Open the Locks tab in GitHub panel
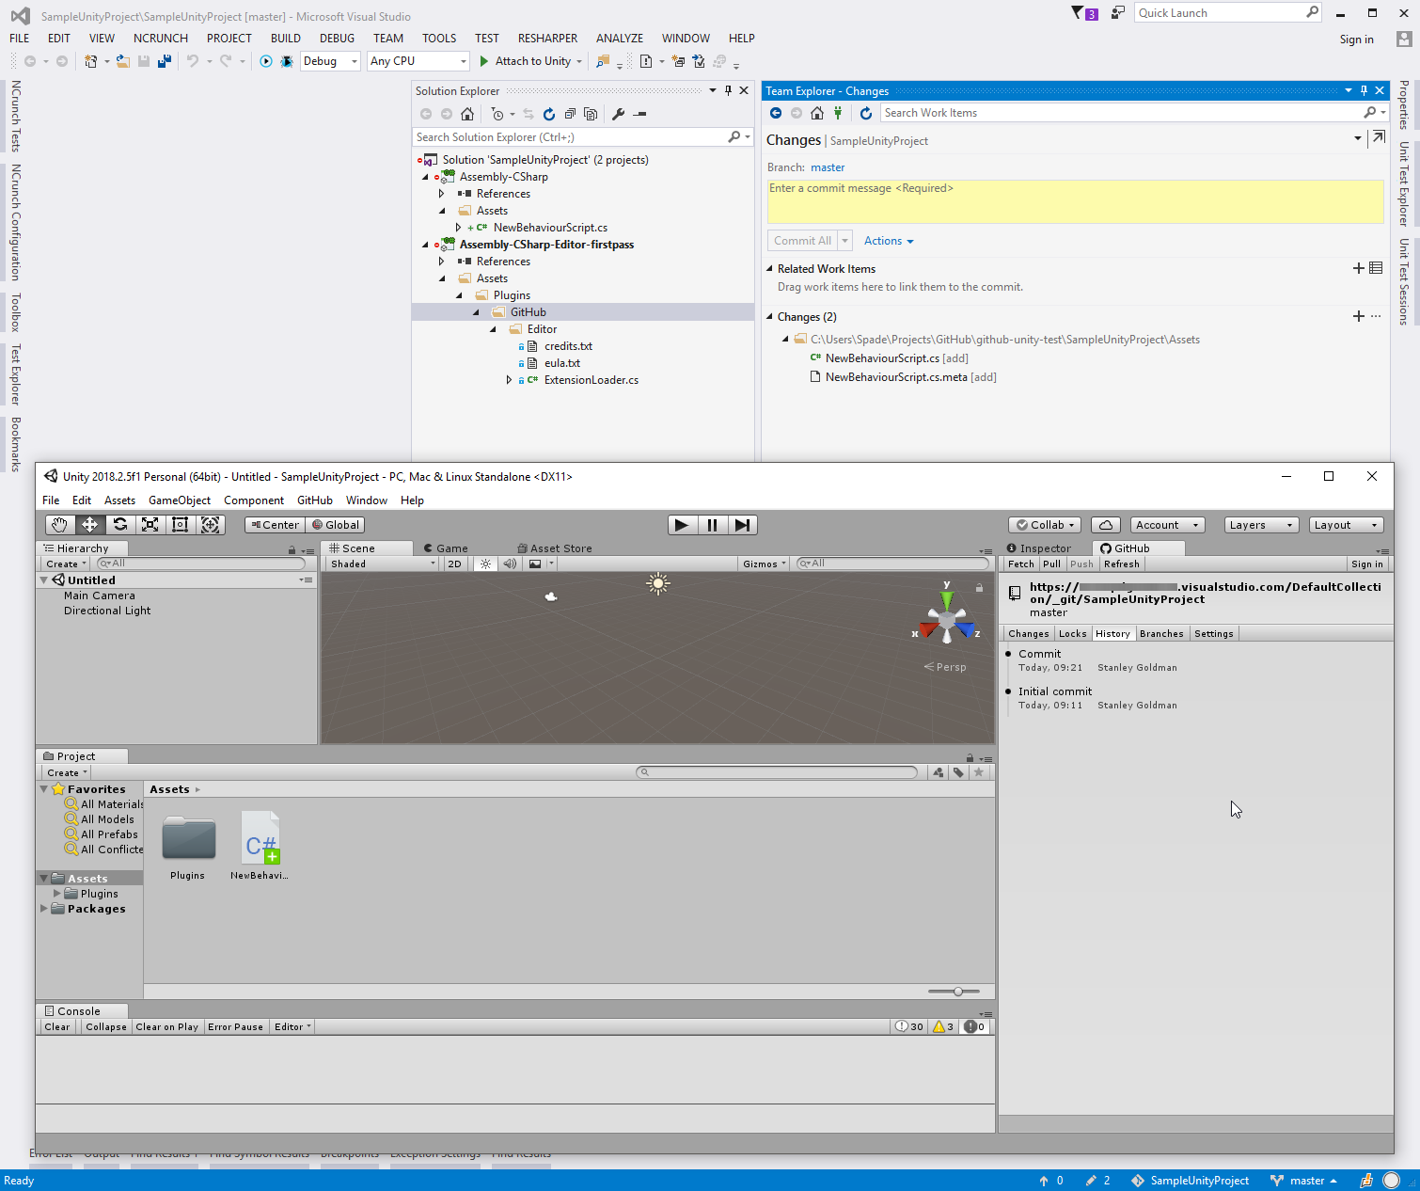 coord(1072,634)
